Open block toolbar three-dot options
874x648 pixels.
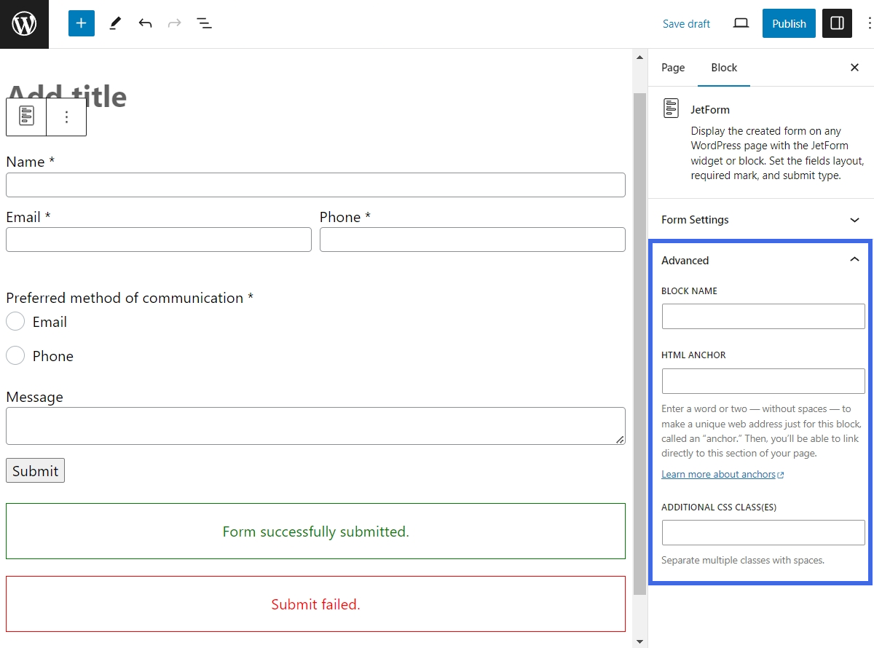point(66,116)
